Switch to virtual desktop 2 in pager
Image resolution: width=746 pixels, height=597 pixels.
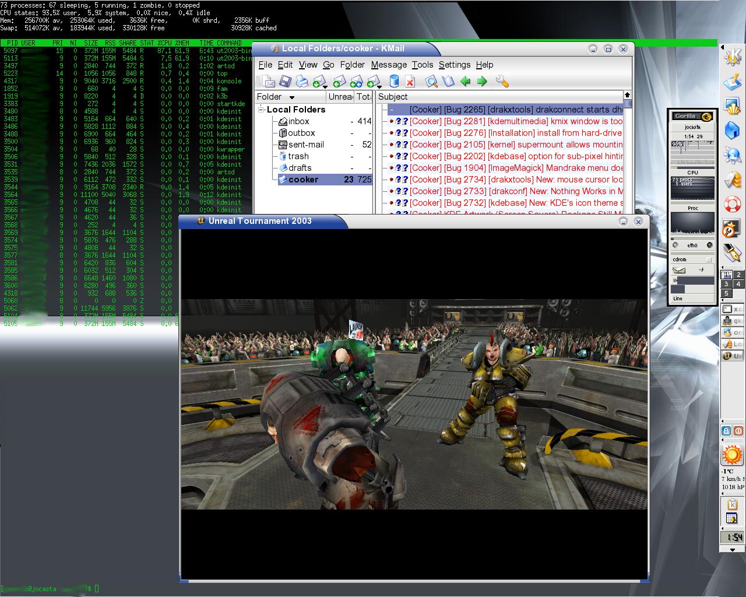click(738, 275)
